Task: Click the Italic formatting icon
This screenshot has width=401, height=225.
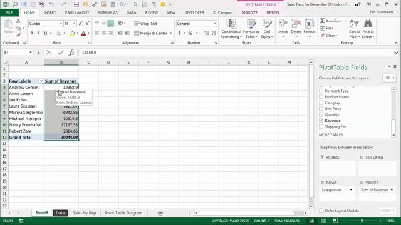Action: [39, 33]
